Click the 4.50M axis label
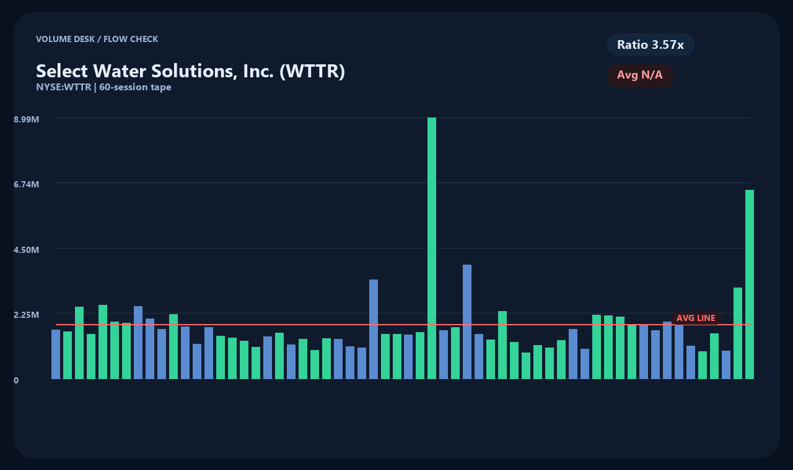Screen dimensions: 793x470 click(x=27, y=250)
